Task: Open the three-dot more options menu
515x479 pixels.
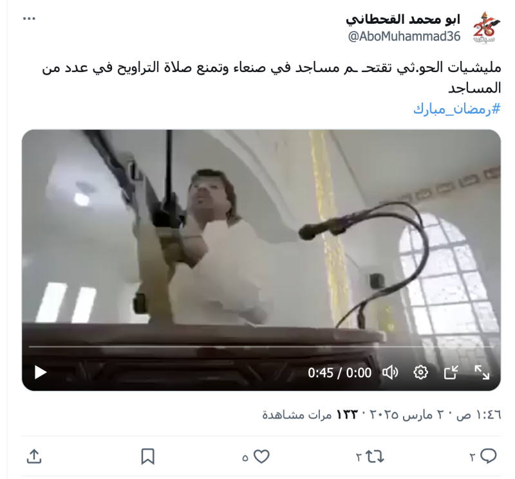Action: tap(29, 19)
